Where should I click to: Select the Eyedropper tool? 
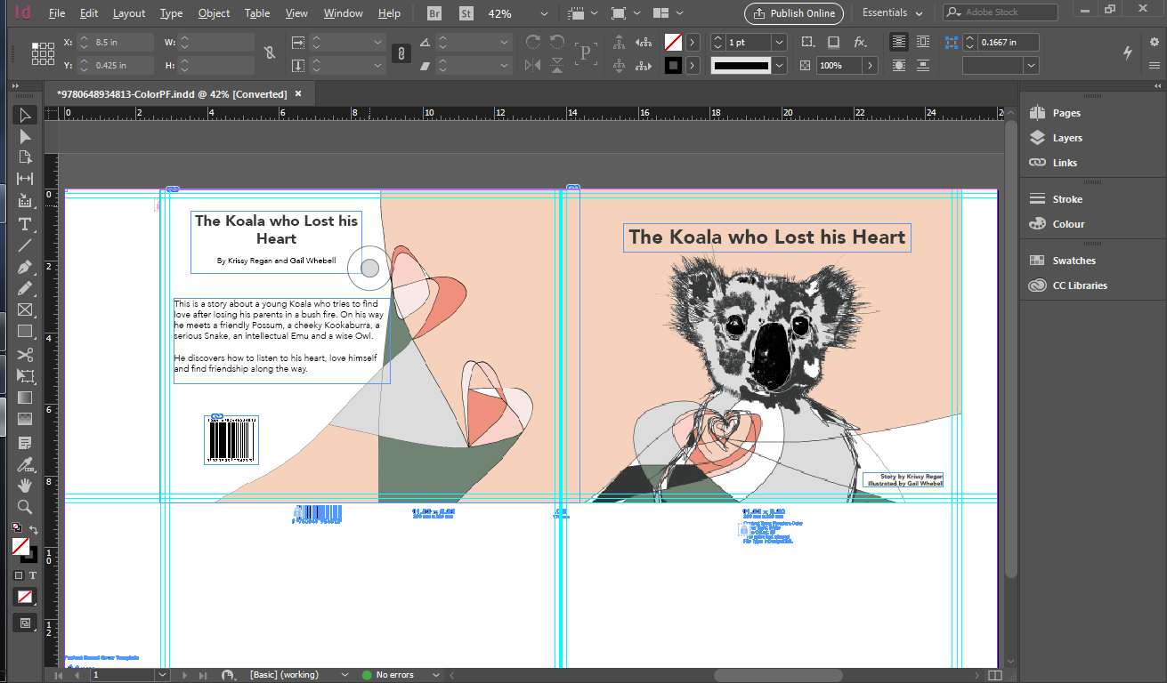coord(25,463)
